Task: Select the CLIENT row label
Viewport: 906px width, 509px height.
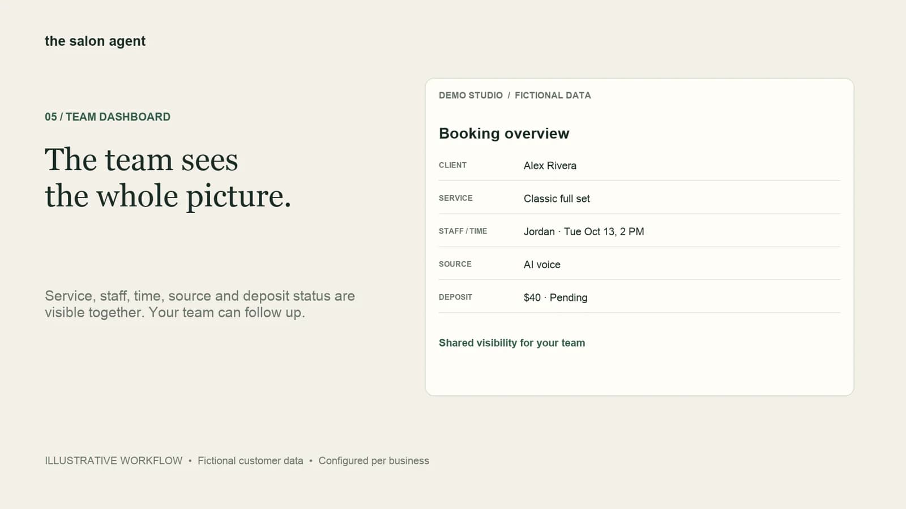Action: point(452,165)
